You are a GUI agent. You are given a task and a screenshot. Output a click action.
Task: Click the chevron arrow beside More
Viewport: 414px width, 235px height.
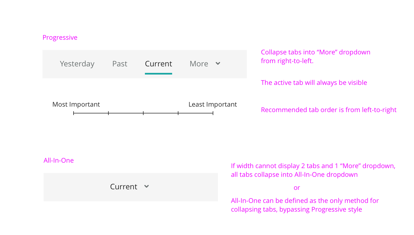click(218, 63)
